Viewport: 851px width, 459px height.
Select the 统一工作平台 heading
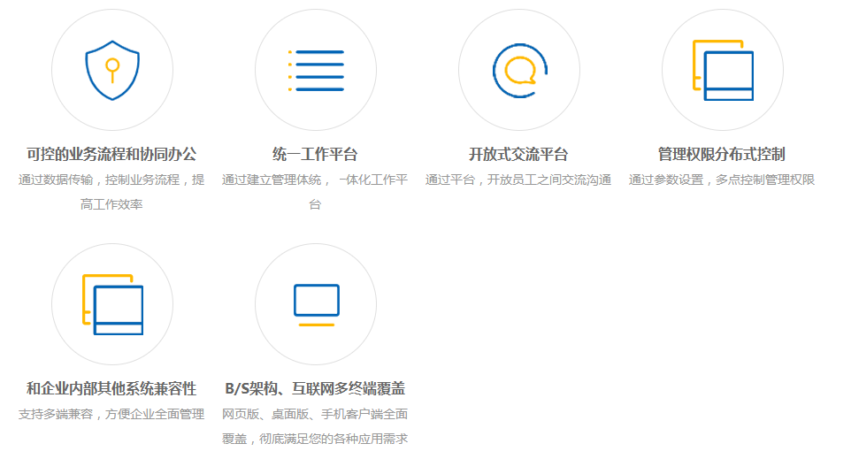click(x=316, y=154)
